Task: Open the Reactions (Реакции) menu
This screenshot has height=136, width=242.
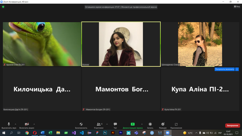Action: point(163,125)
